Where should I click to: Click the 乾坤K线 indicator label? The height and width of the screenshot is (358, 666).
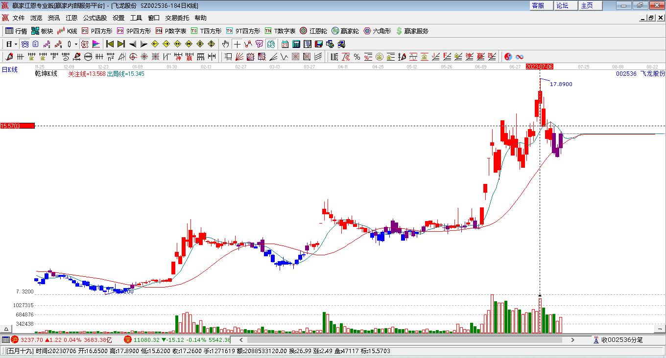46,74
